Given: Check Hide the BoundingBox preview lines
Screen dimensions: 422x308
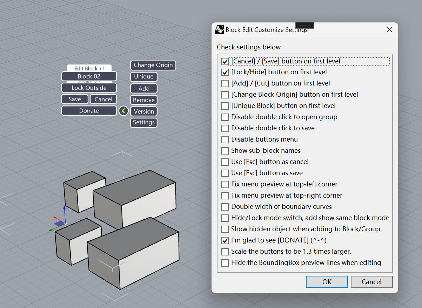Looking at the screenshot, I should (225, 263).
